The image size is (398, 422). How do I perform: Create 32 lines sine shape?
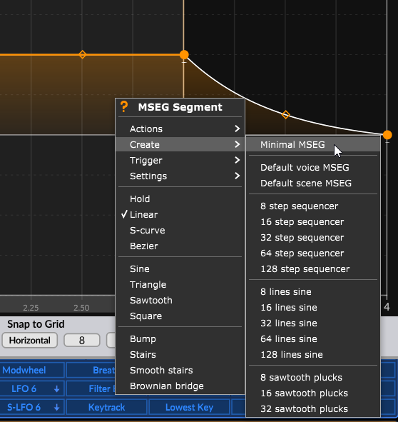pos(313,323)
